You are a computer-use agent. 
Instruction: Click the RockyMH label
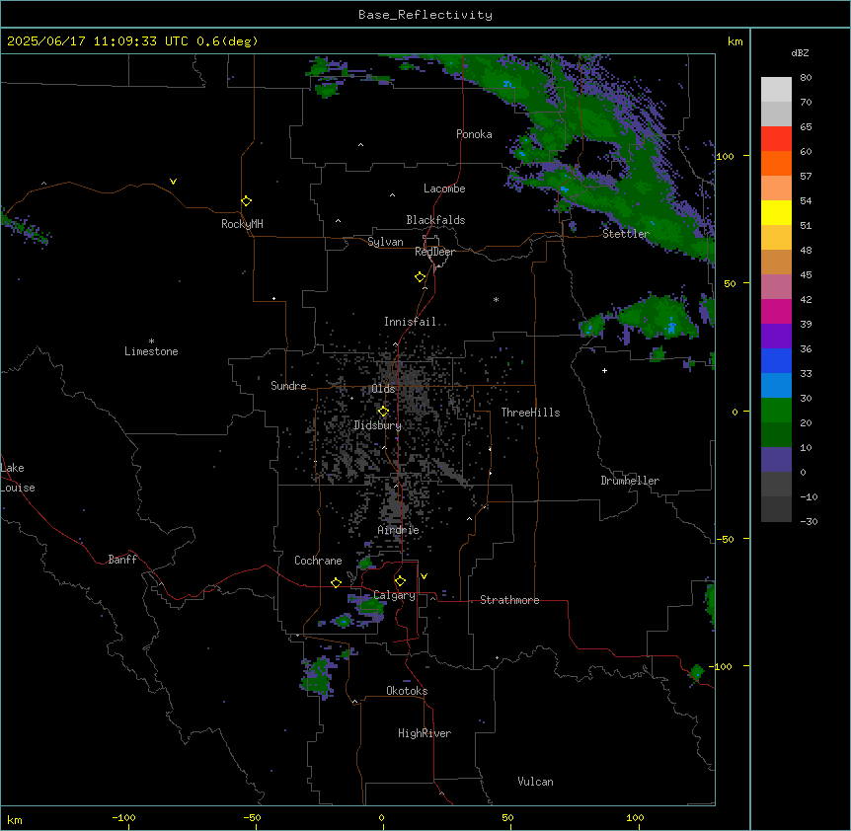pyautogui.click(x=242, y=224)
